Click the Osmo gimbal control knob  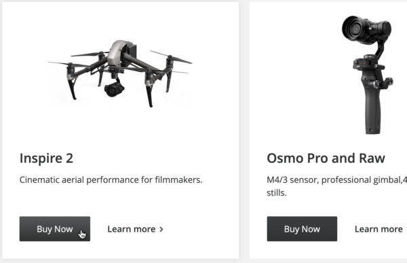point(389,82)
